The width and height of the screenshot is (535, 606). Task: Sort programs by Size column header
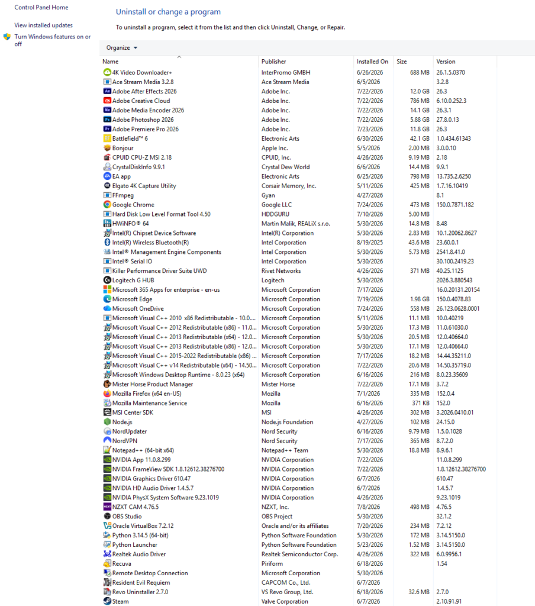[413, 62]
